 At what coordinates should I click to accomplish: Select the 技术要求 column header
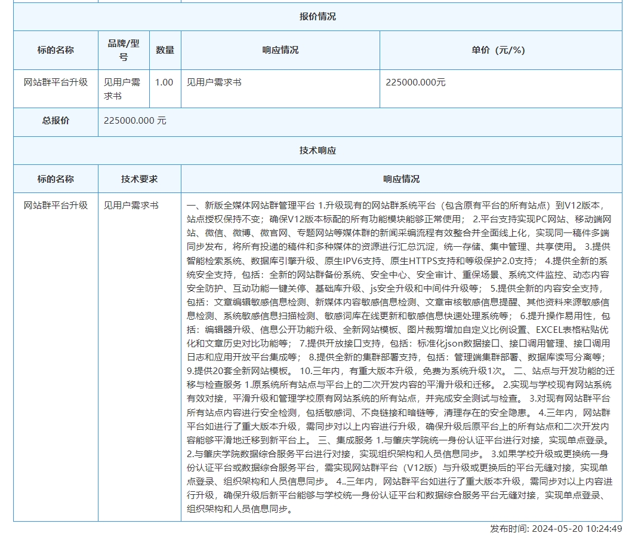click(139, 179)
